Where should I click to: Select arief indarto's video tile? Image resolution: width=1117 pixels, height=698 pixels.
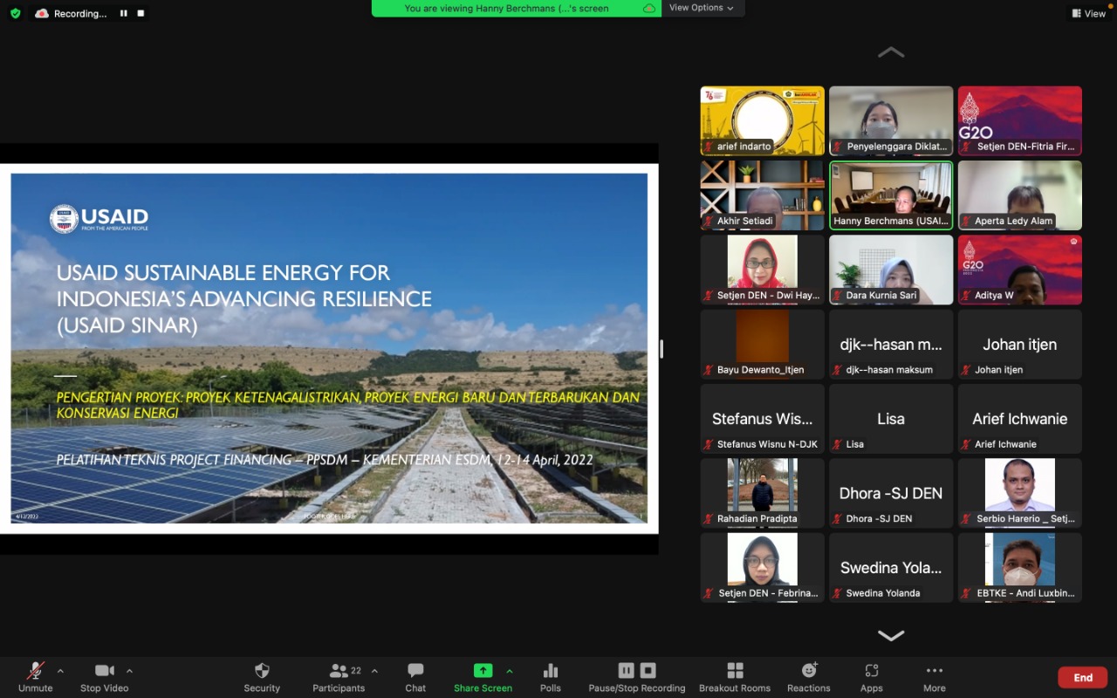pos(763,120)
